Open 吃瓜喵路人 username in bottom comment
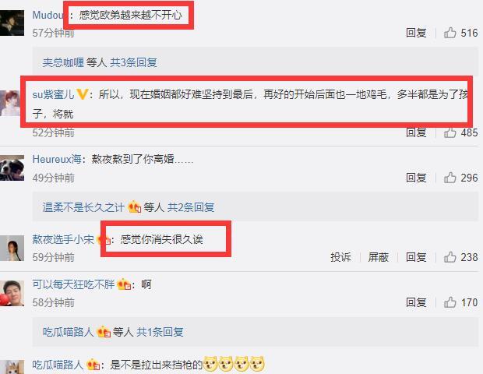483x374 pixels. coord(58,365)
